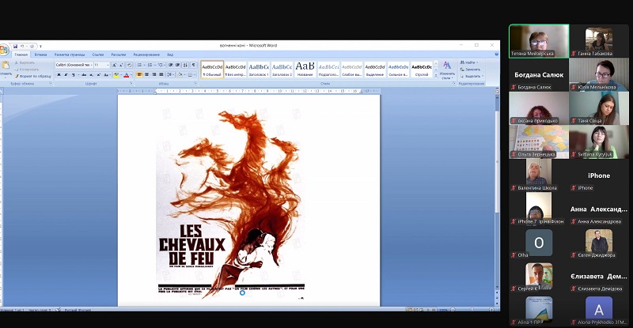Image resolution: width=633 pixels, height=328 pixels.
Task: Open customize quick access toolbar arrow
Action: point(40,47)
